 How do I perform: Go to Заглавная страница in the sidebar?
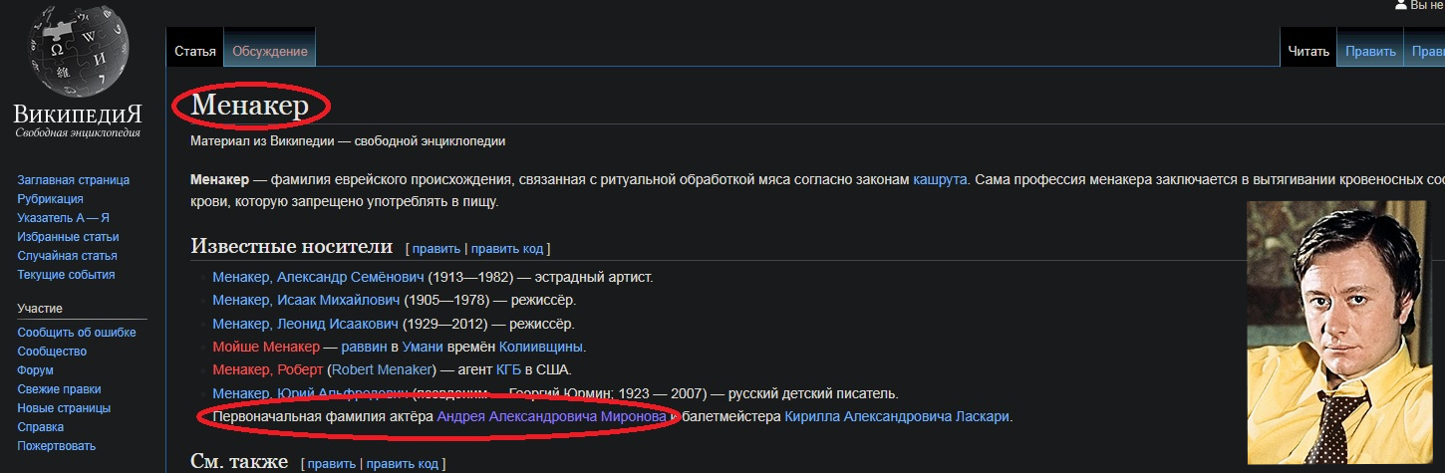point(73,180)
